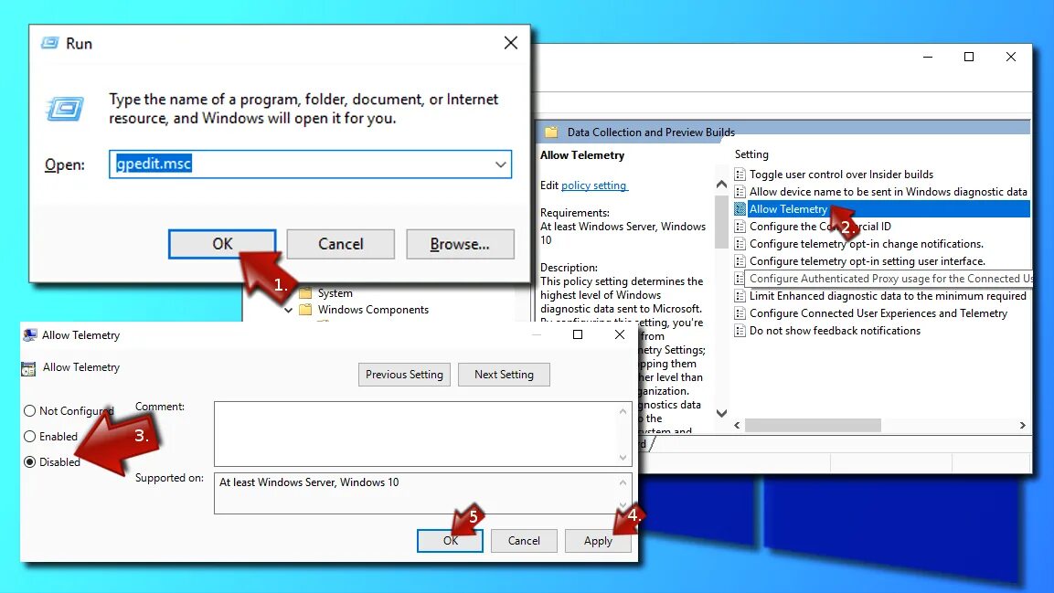Screen dimensions: 1054x593
Task: Click icon beside opt-in setting user interface
Action: click(740, 262)
